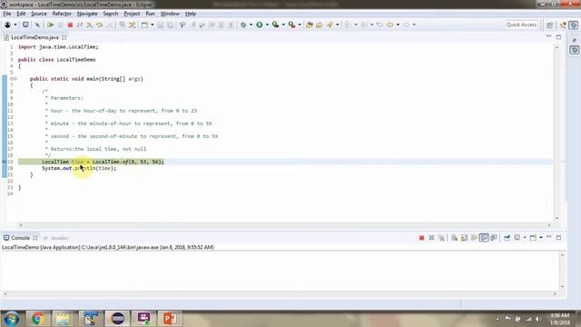
Task: Click 'public class LocalTimeDemo' code line
Action: click(x=56, y=60)
